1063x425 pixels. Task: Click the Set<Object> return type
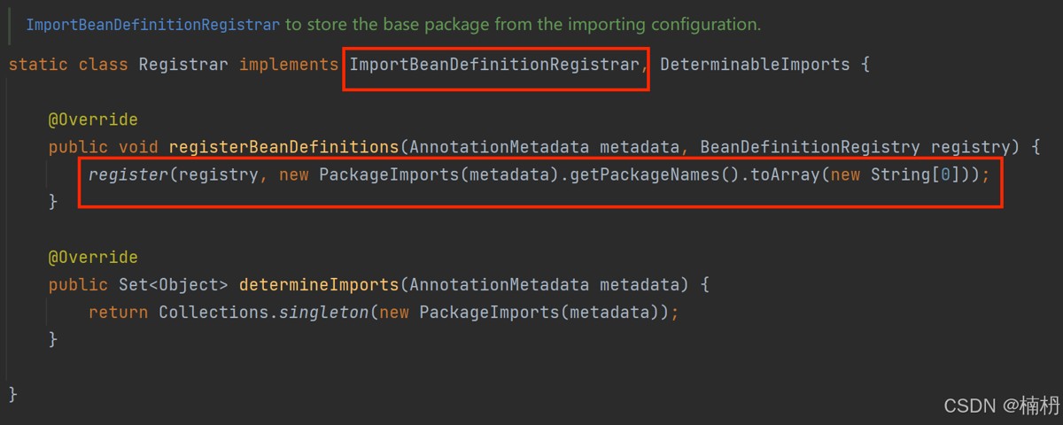(174, 285)
